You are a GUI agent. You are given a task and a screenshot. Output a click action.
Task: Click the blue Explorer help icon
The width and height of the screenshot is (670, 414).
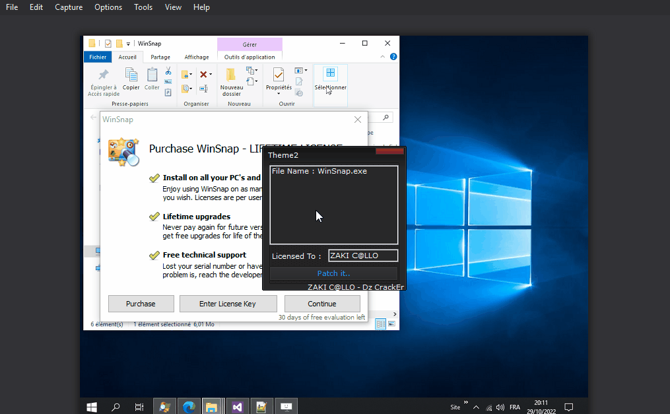[x=393, y=57]
